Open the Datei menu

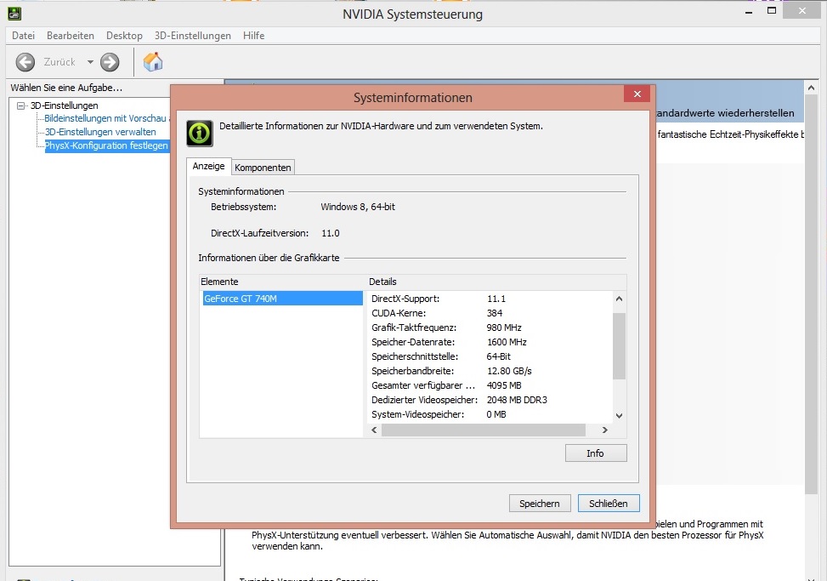[x=24, y=36]
